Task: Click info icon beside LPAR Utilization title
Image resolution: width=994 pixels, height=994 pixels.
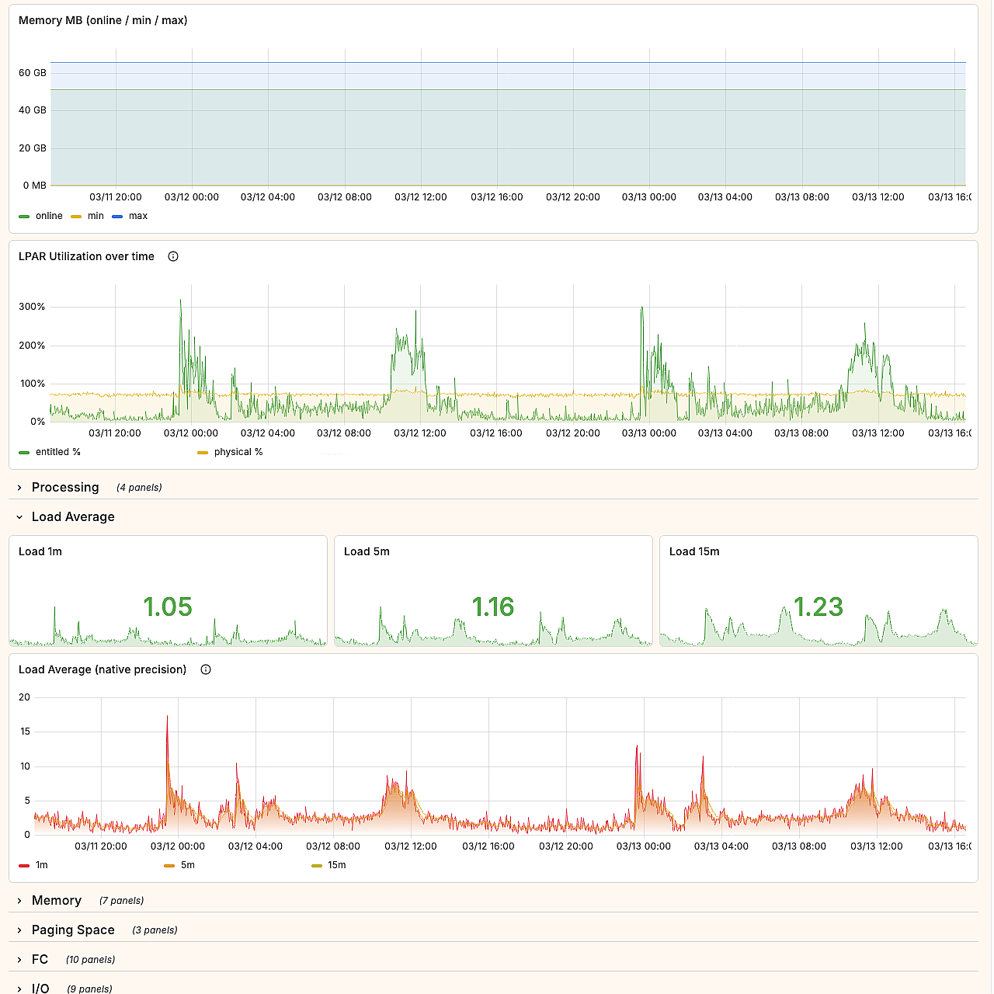Action: point(173,256)
